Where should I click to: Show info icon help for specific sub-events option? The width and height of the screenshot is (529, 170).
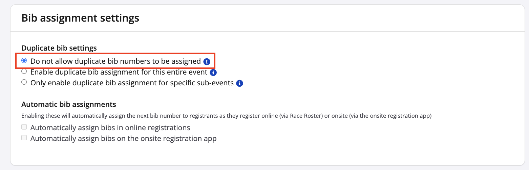click(x=239, y=83)
